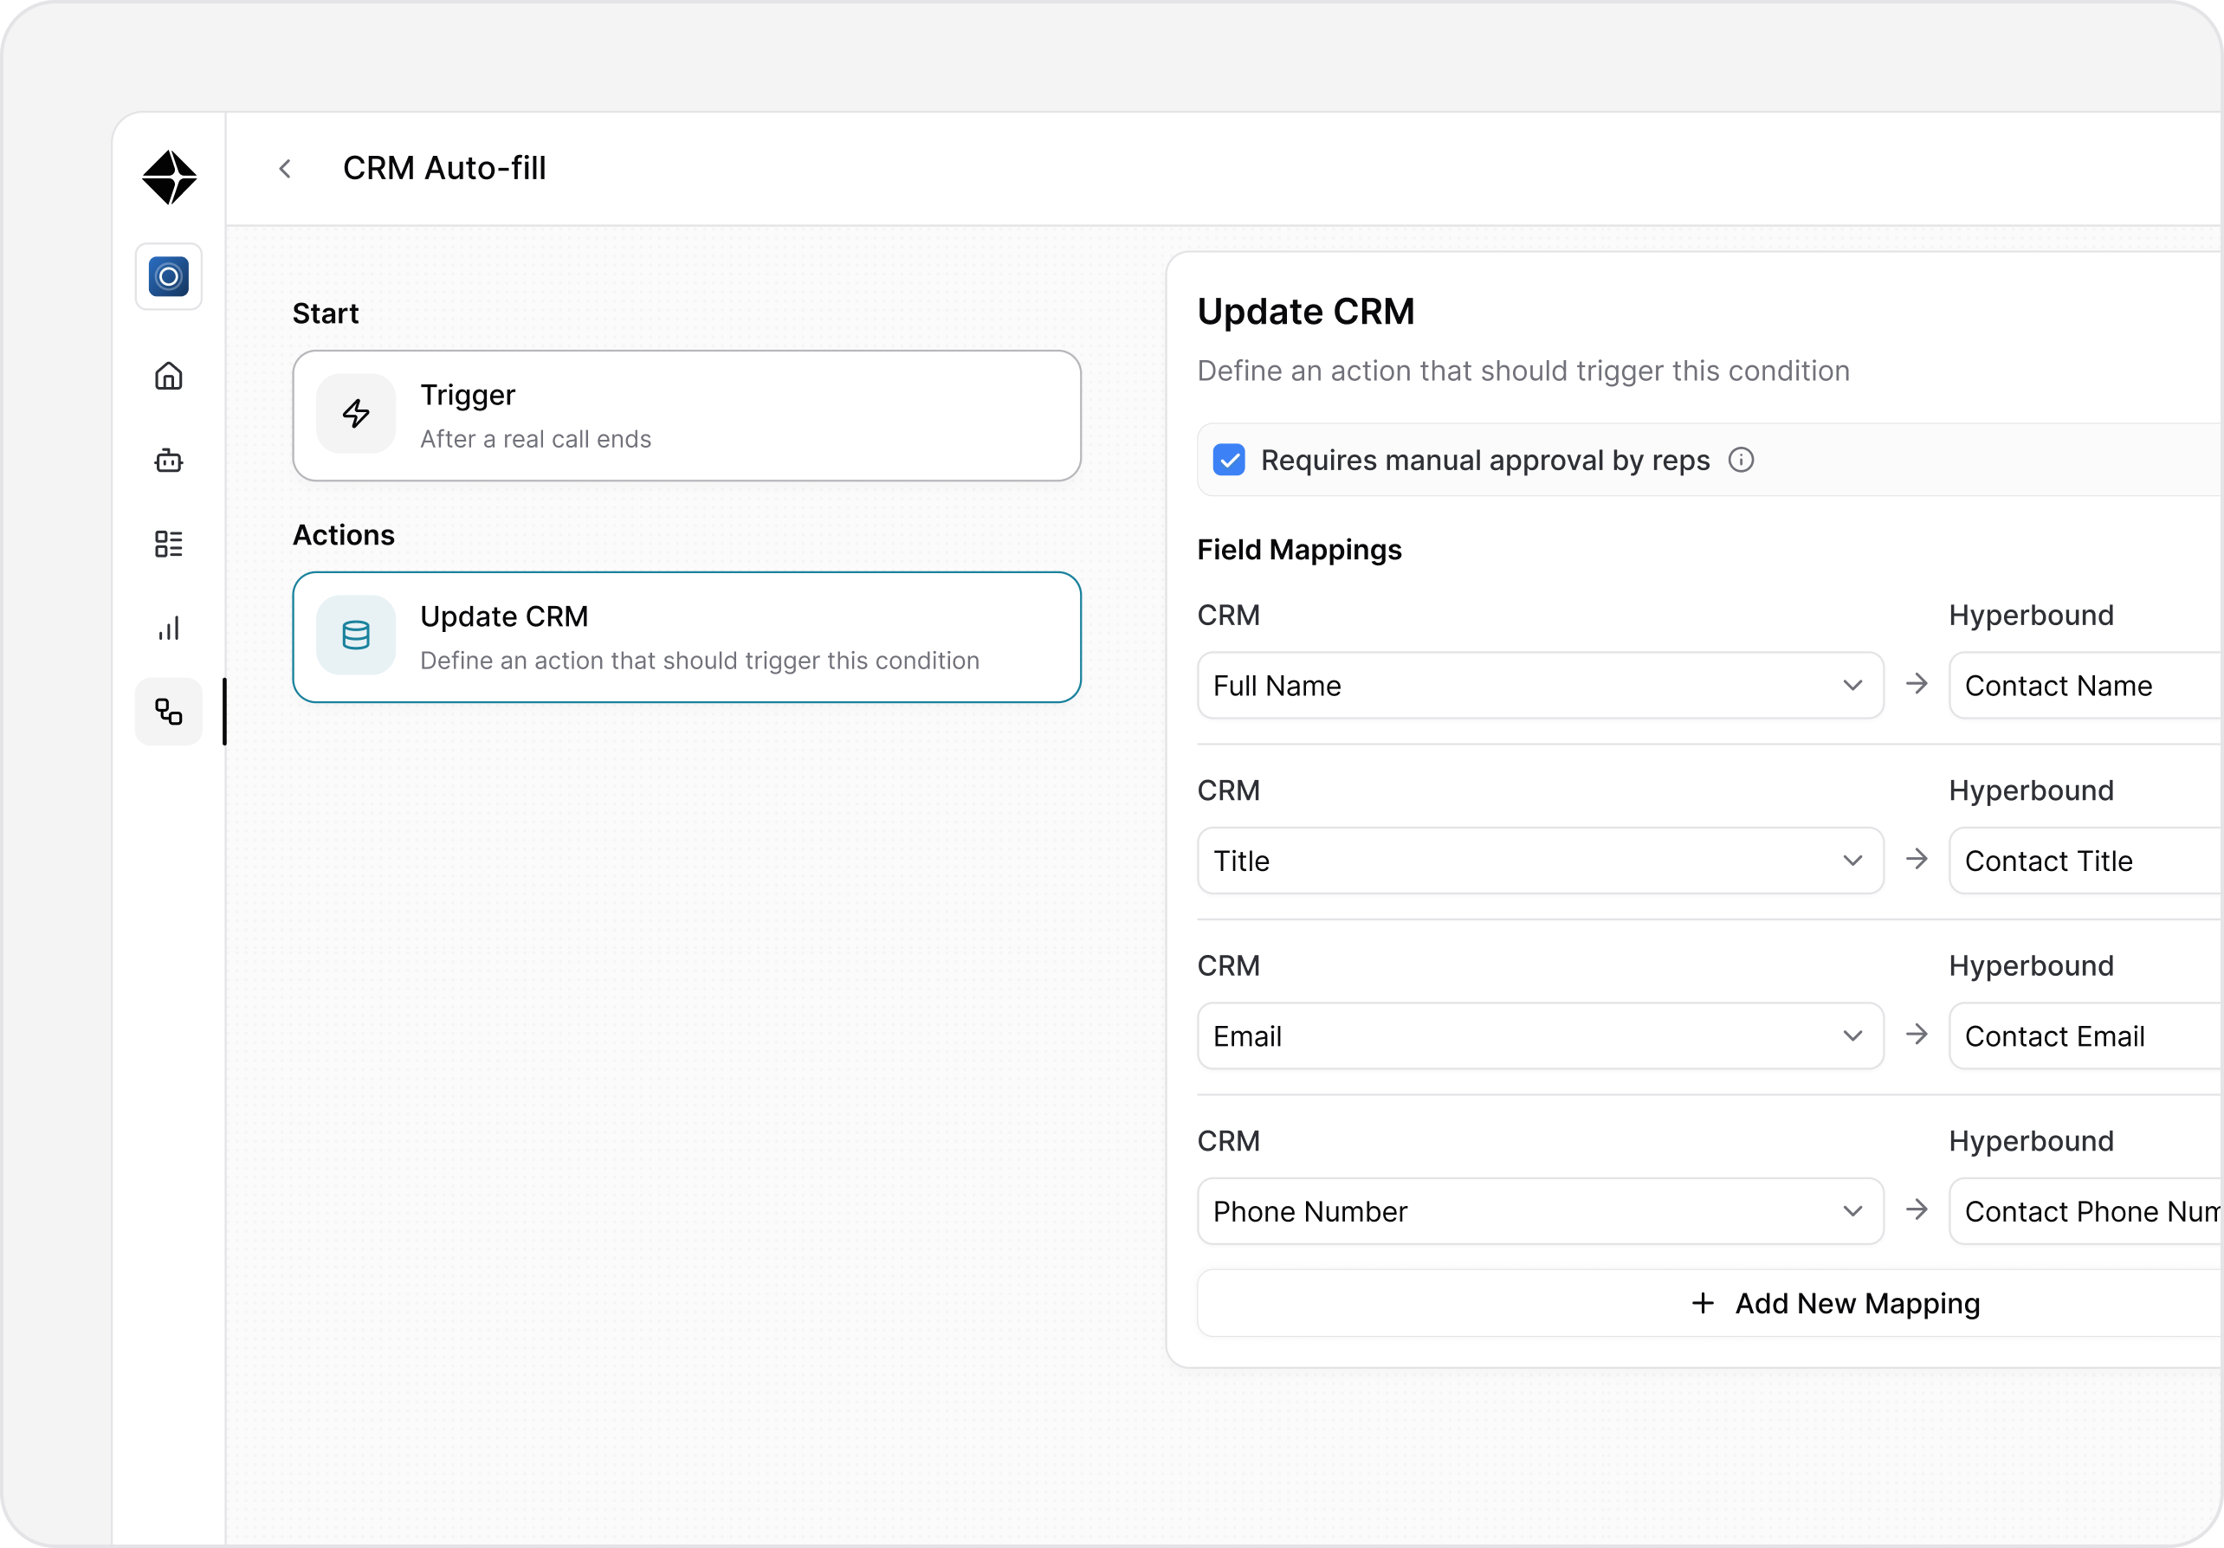The width and height of the screenshot is (2224, 1548).
Task: Click the Hyperbound diamond logo
Action: point(169,177)
